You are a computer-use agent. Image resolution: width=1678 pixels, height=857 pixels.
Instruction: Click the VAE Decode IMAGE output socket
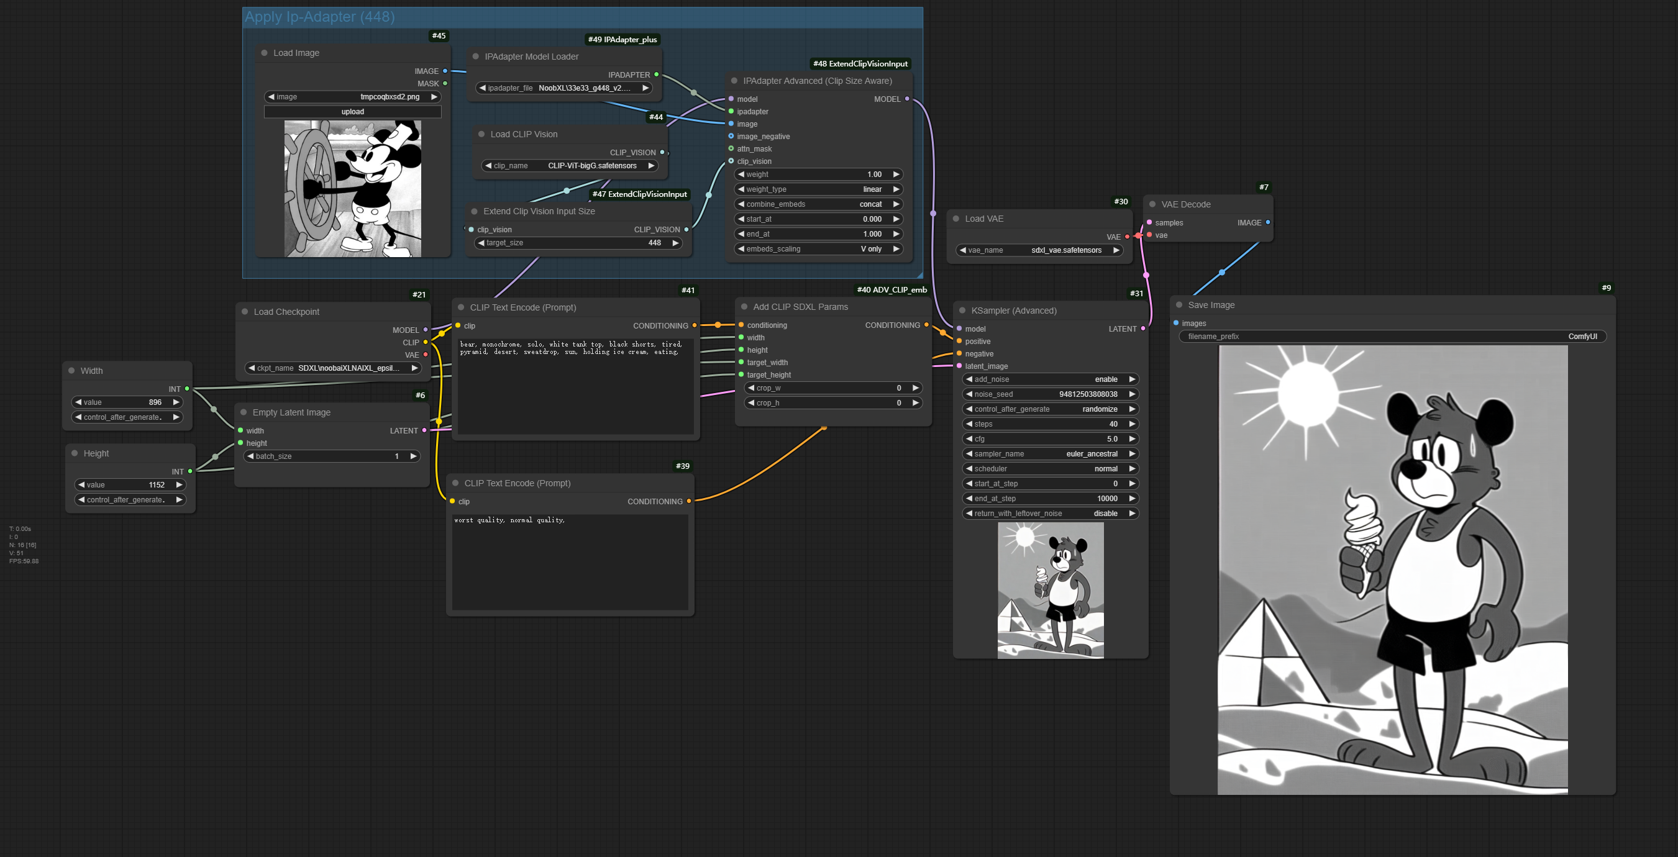[1267, 223]
